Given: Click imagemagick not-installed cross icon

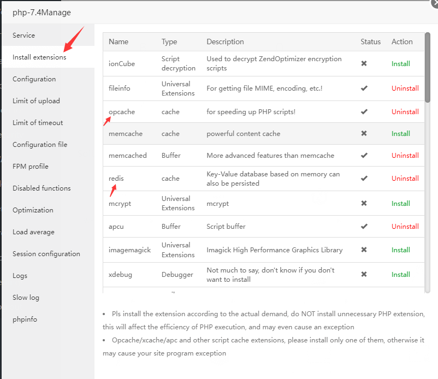Looking at the screenshot, I should tap(364, 250).
